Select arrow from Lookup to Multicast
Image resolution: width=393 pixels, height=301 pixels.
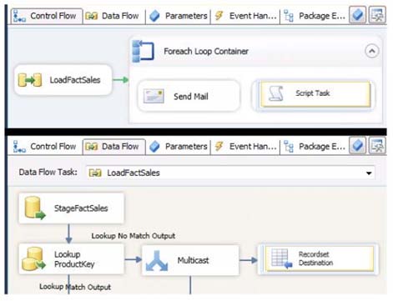[134, 259]
